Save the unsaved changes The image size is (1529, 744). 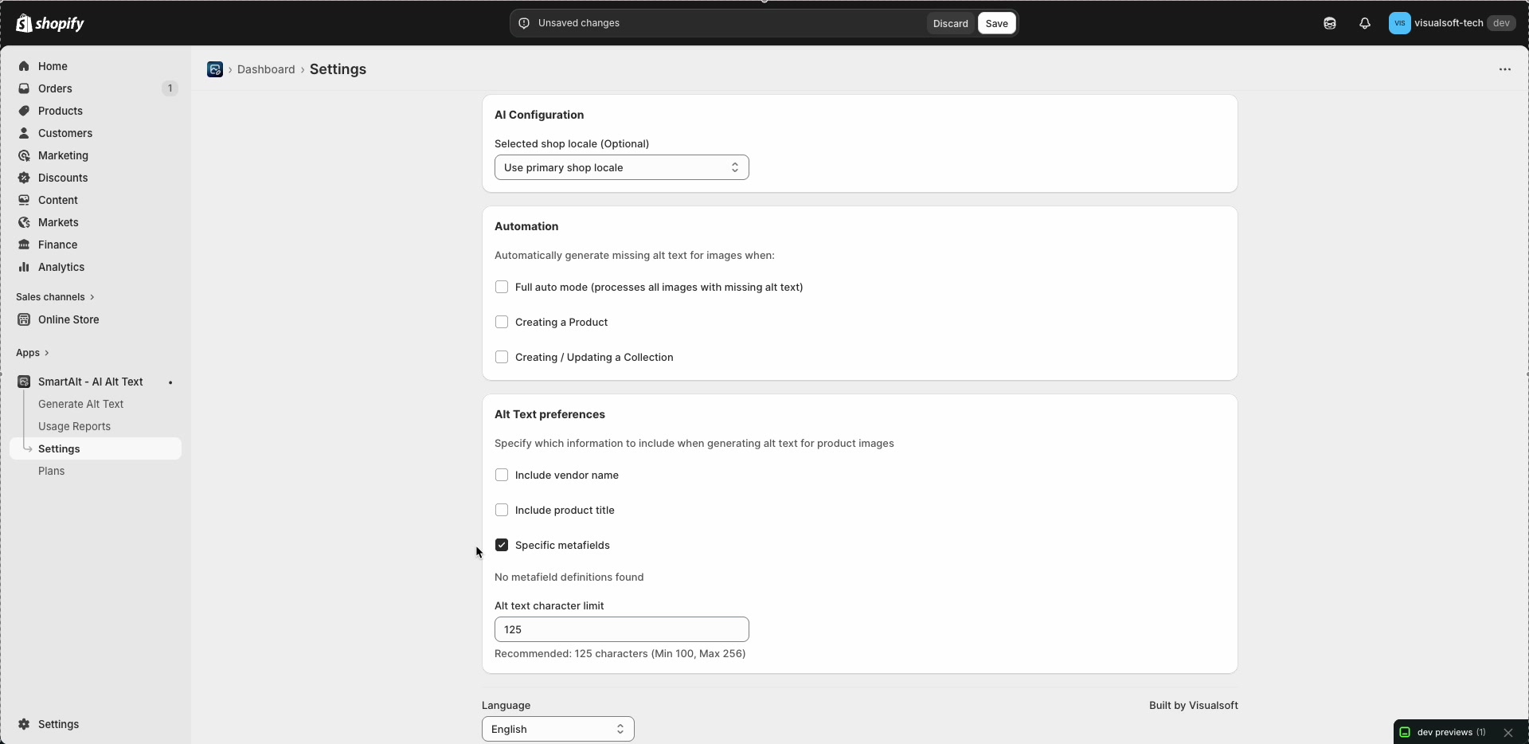click(x=997, y=23)
